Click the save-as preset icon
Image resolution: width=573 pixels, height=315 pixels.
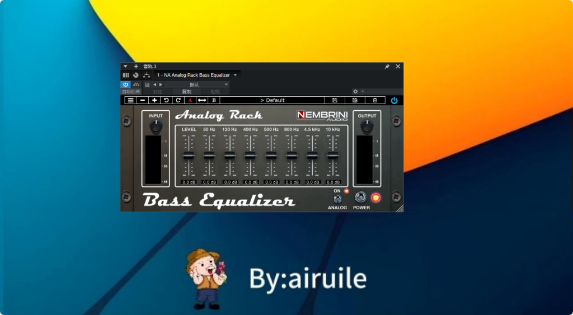355,100
